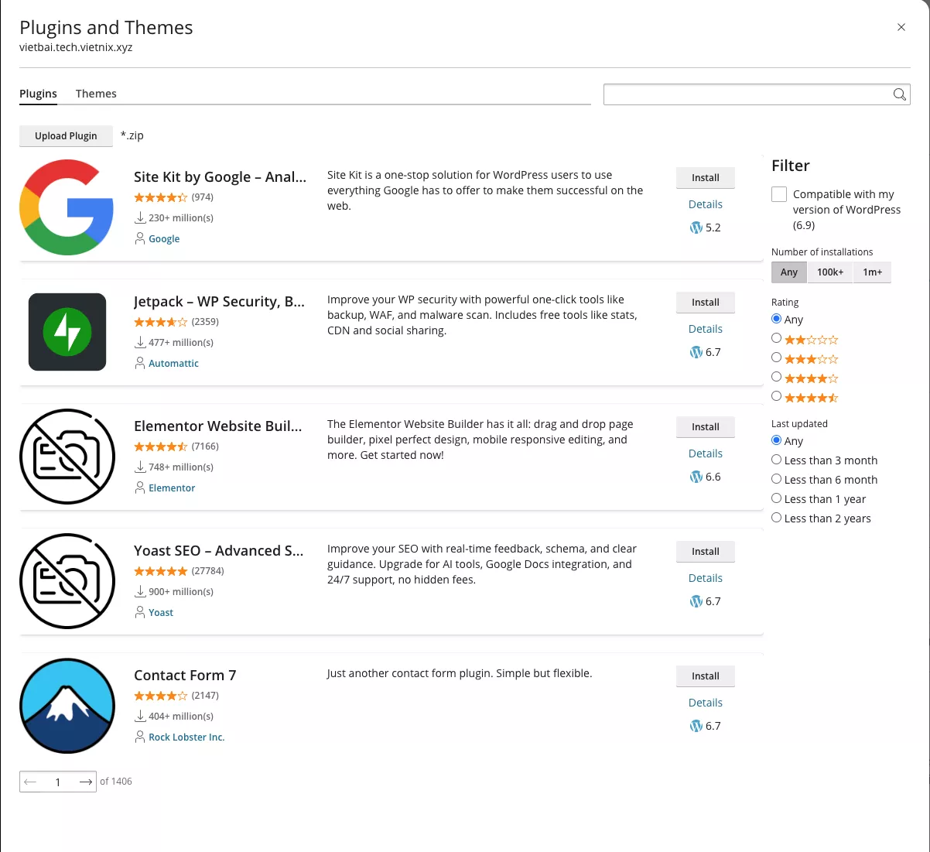Screen dimensions: 930x852
Task: Click the Upload Plugin button
Action: pyautogui.click(x=66, y=136)
